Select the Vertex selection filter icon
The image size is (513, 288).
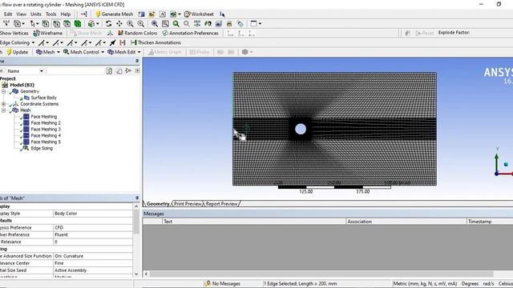[x=46, y=23]
